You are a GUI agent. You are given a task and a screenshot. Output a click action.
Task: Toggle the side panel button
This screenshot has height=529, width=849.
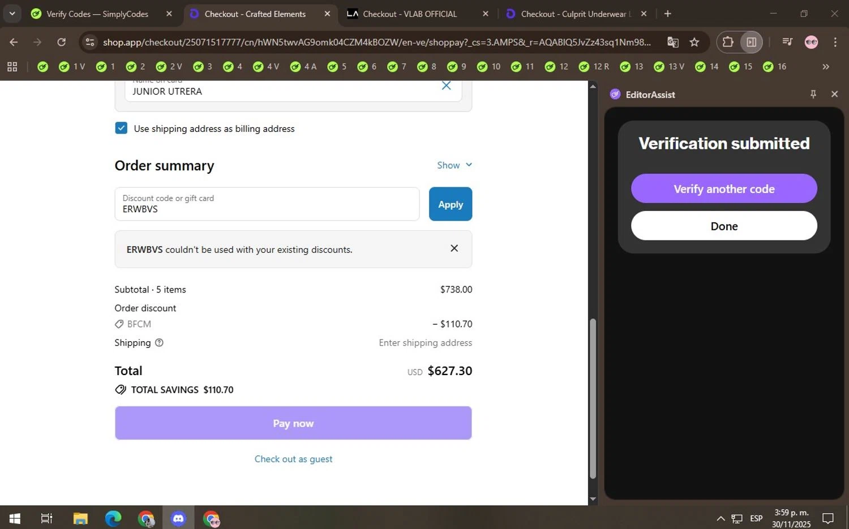751,42
